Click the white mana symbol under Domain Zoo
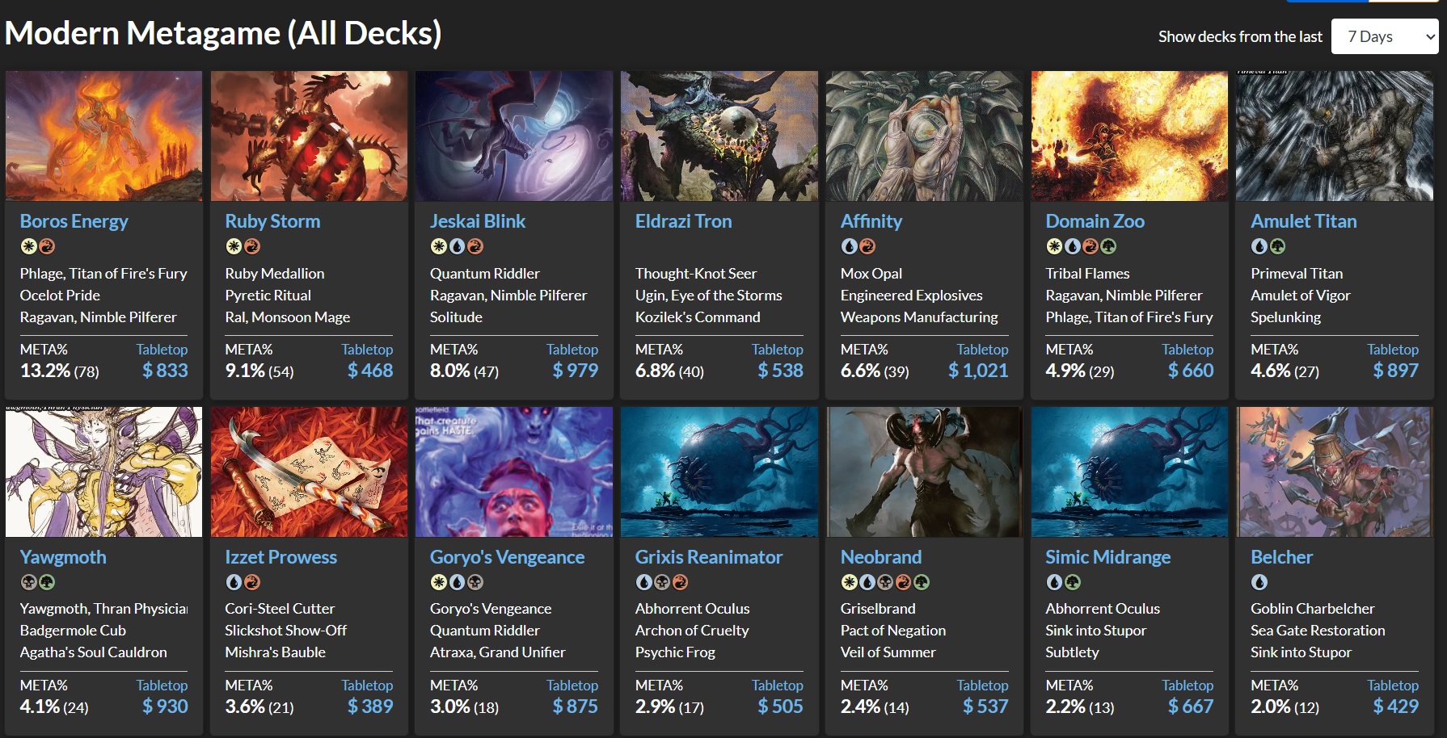This screenshot has height=738, width=1447. click(1054, 246)
